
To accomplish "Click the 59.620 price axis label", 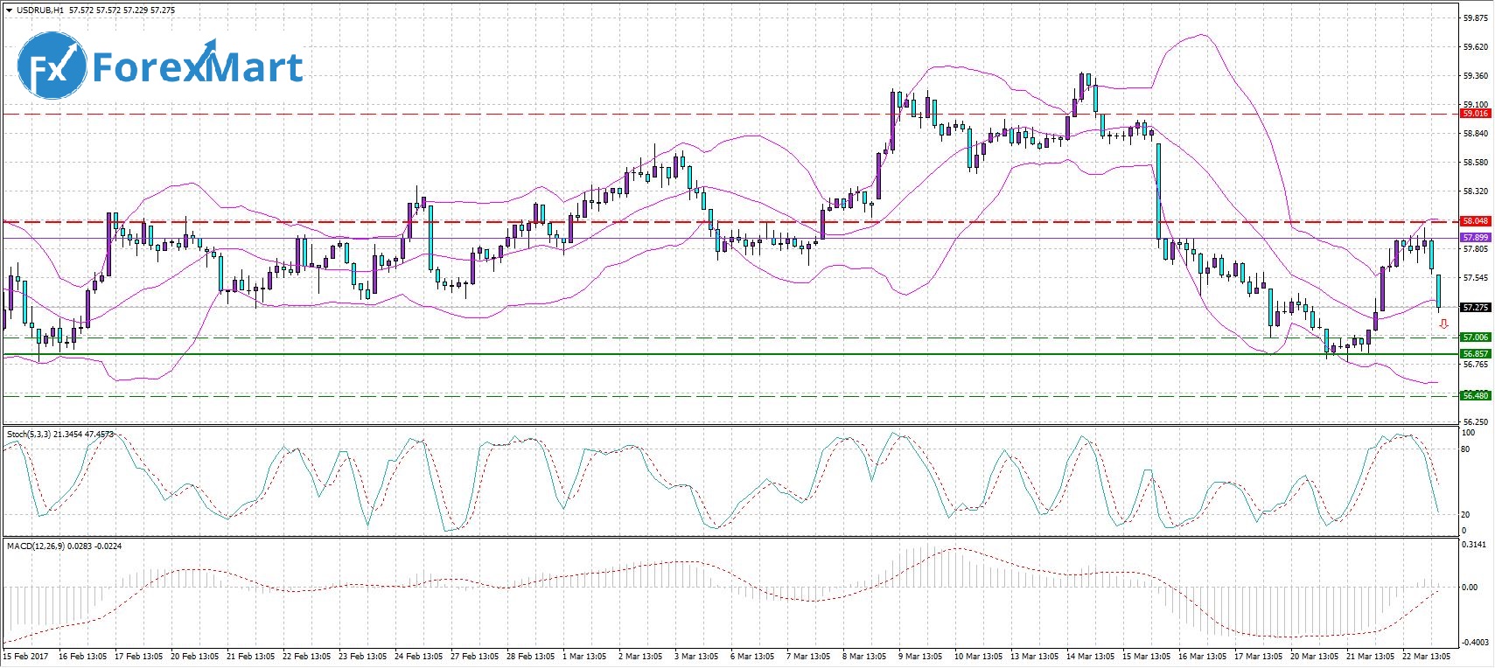I will pos(1476,47).
